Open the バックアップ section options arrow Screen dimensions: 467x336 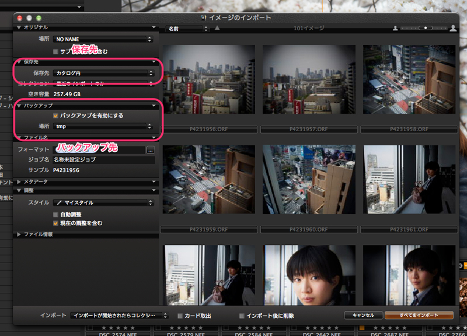(154, 106)
